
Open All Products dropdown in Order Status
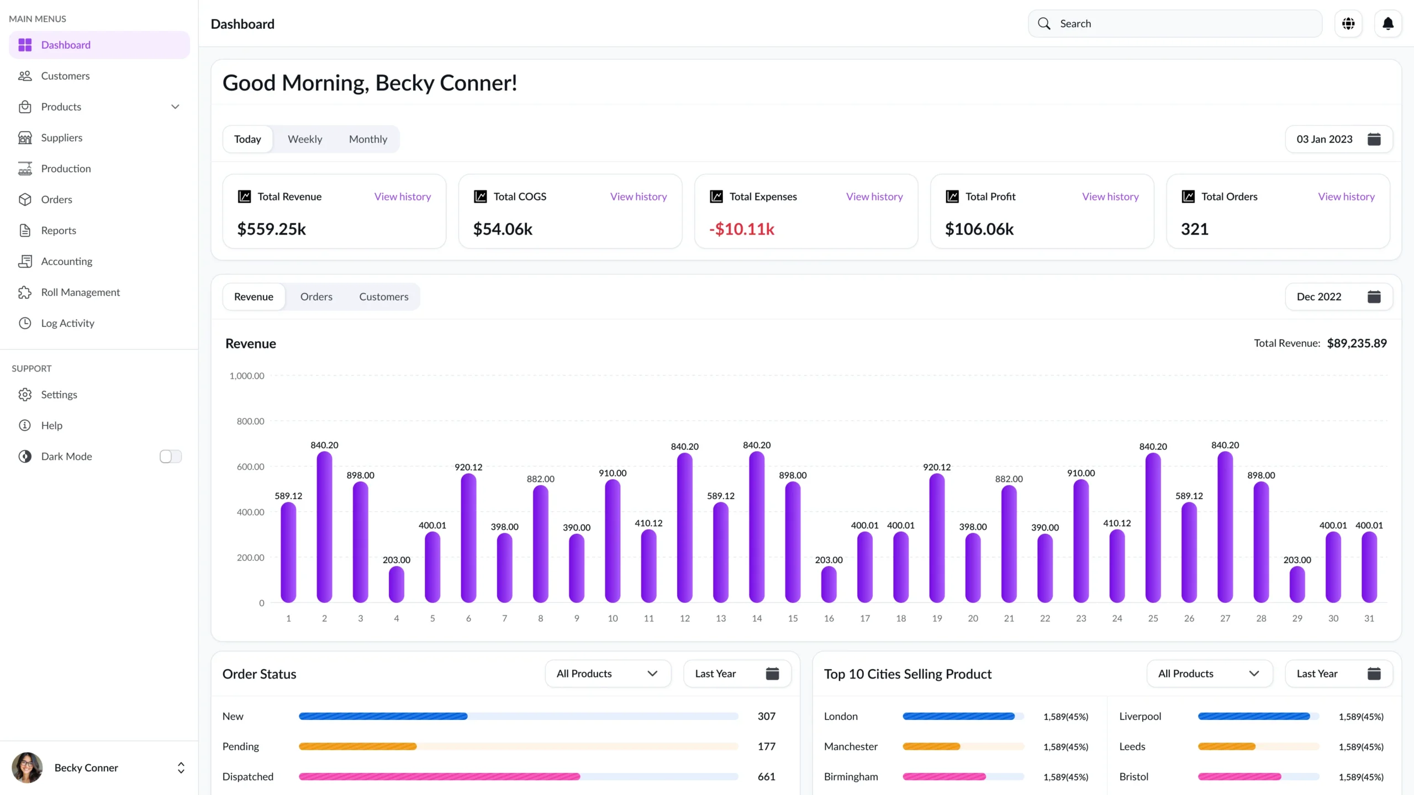(x=608, y=674)
